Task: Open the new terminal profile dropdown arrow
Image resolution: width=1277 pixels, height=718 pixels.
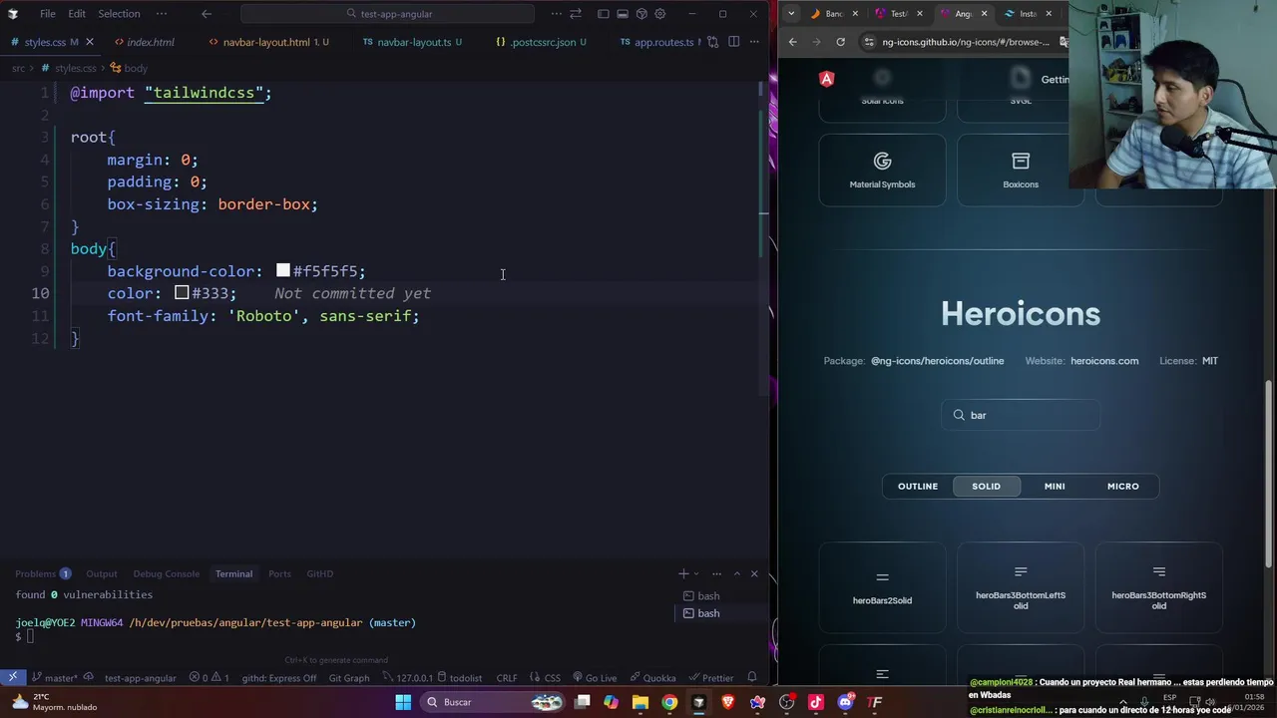Action: [696, 573]
